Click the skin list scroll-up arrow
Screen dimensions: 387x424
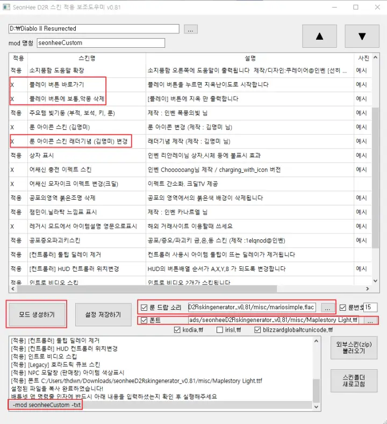375,57
